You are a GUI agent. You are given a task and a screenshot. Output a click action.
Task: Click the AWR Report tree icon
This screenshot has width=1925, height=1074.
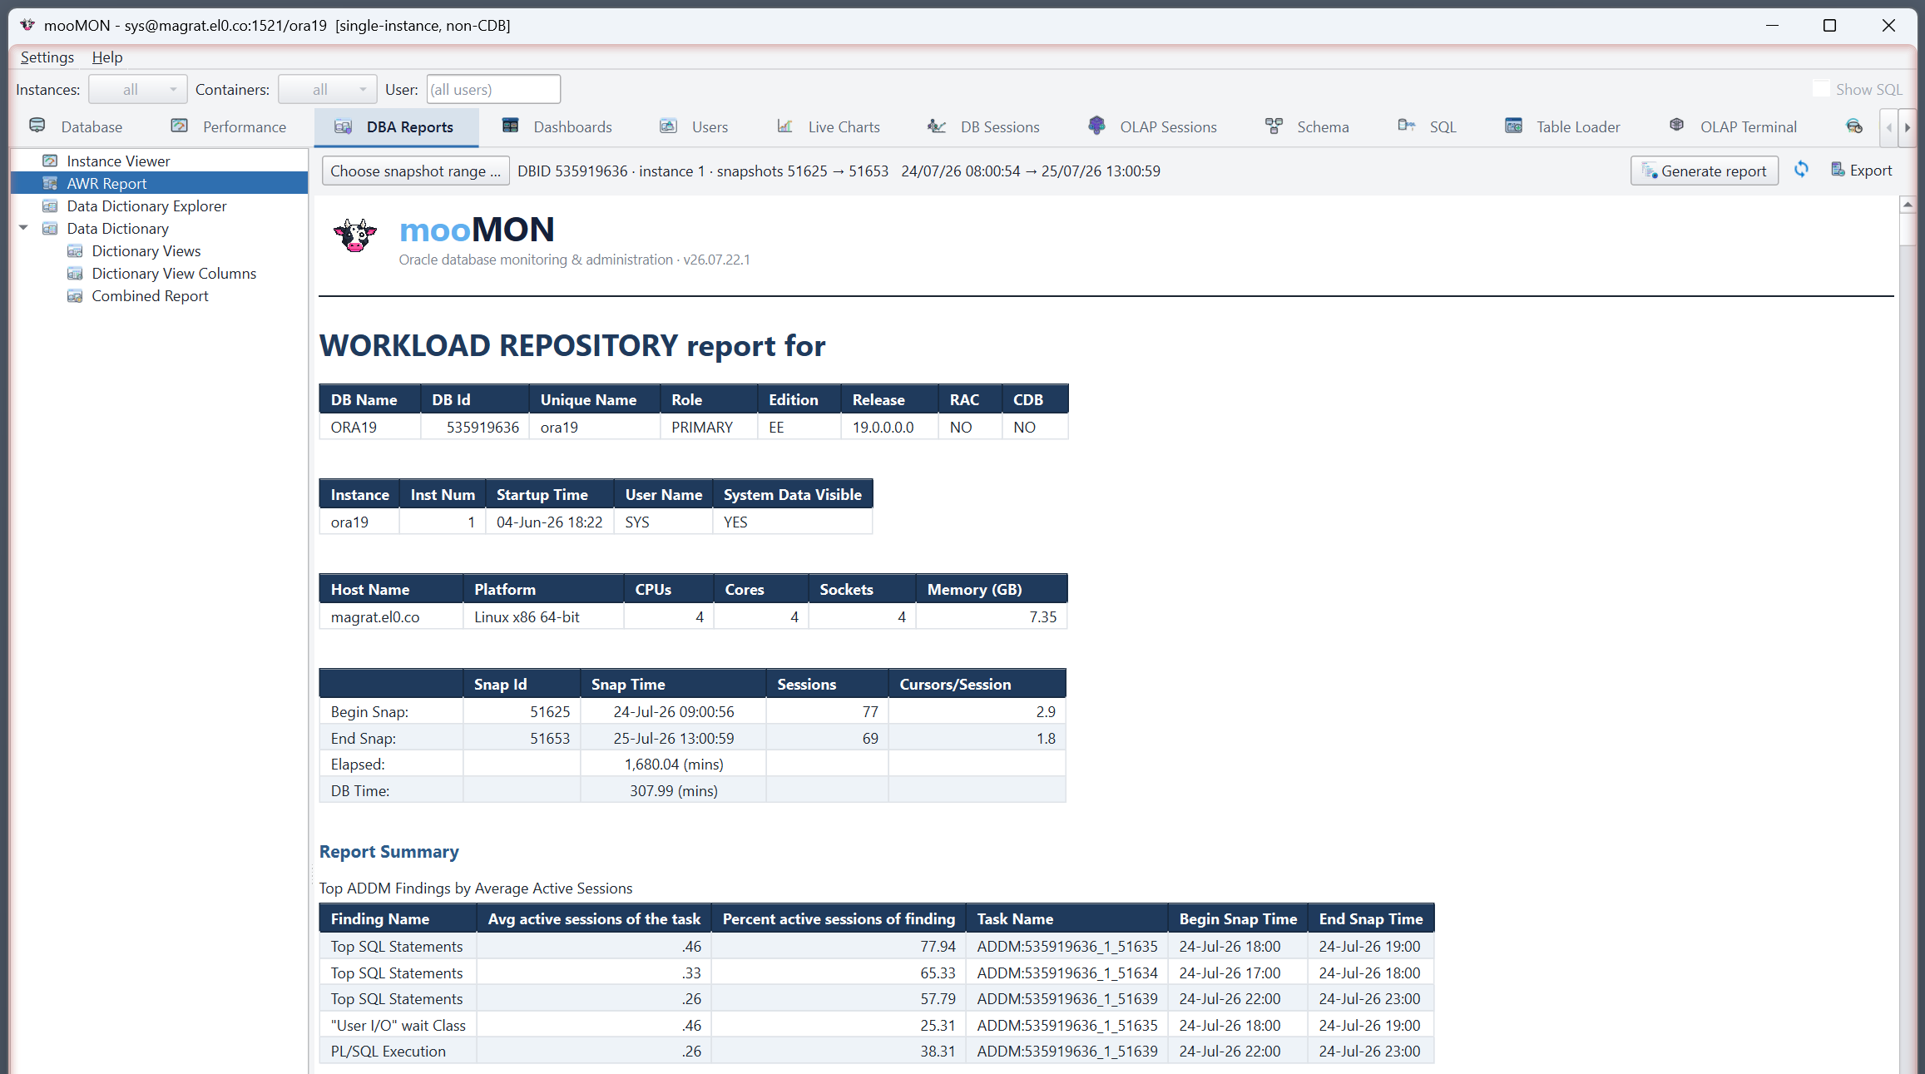tap(51, 183)
